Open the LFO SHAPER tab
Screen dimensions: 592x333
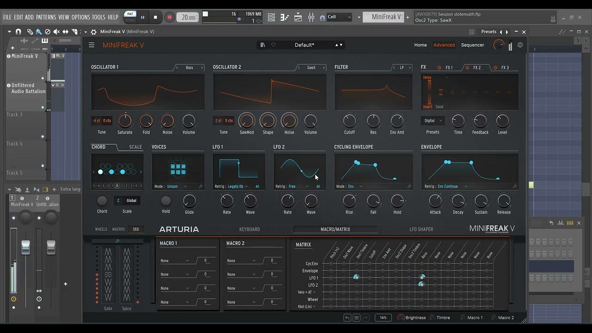421,229
